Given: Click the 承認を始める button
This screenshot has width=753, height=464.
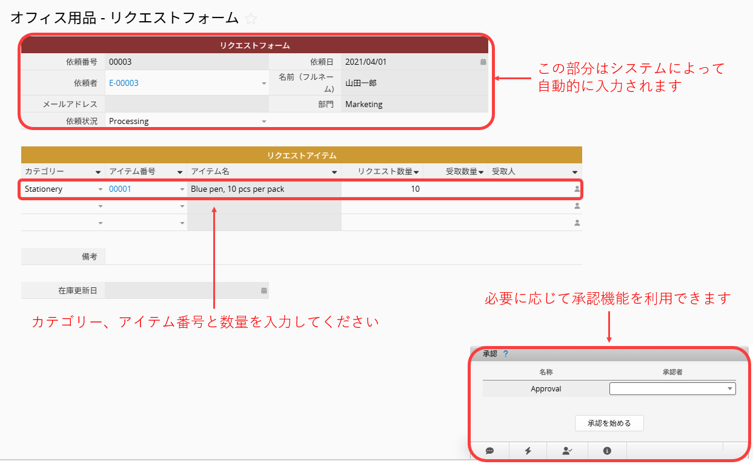Looking at the screenshot, I should tap(609, 423).
